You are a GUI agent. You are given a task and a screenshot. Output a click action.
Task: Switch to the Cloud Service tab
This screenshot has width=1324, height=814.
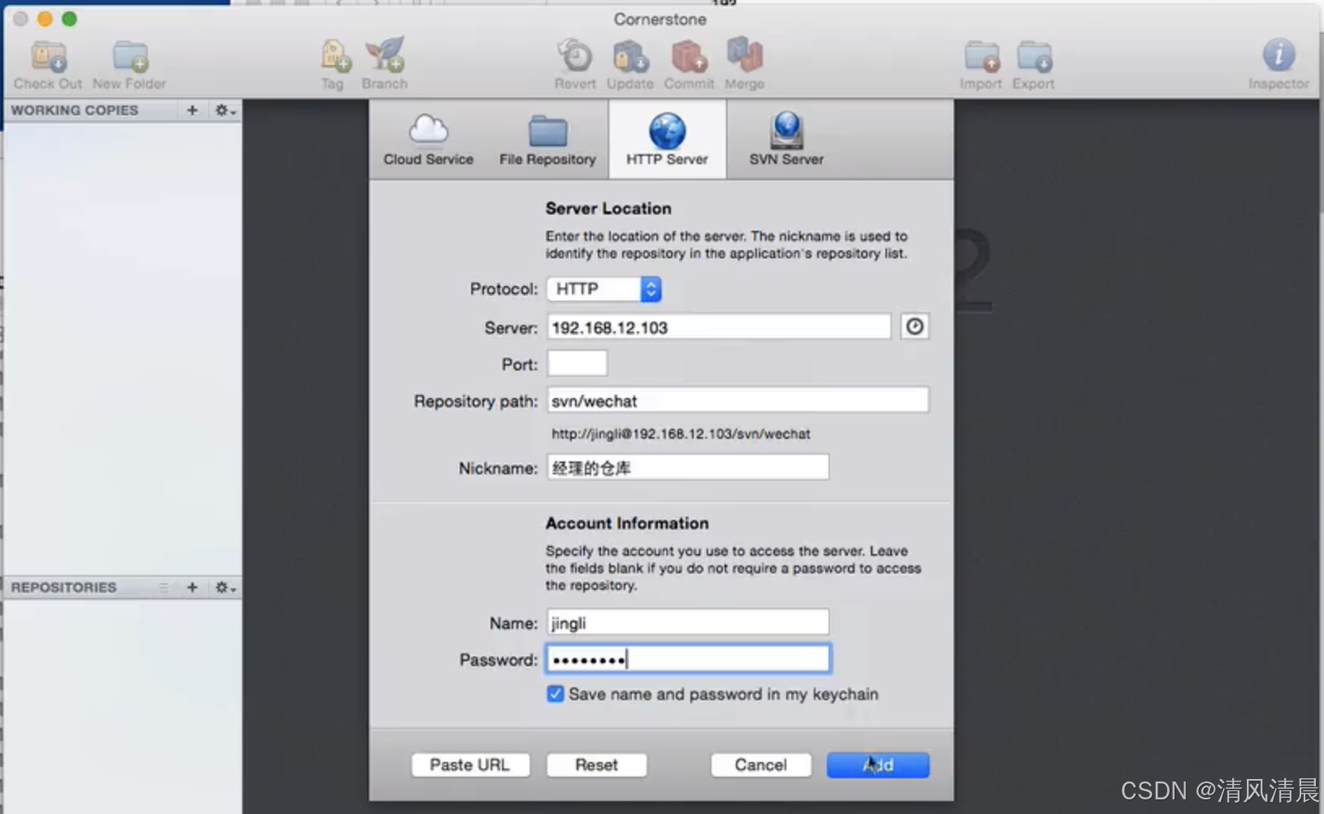click(428, 140)
